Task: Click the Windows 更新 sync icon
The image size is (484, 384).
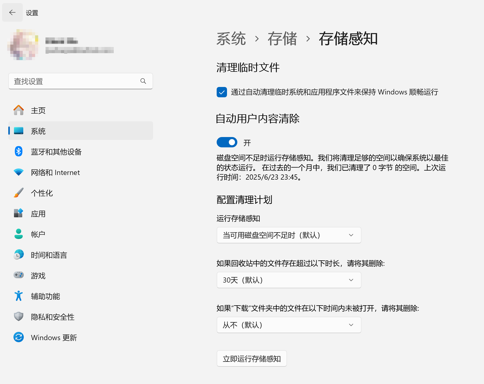Action: (x=19, y=337)
